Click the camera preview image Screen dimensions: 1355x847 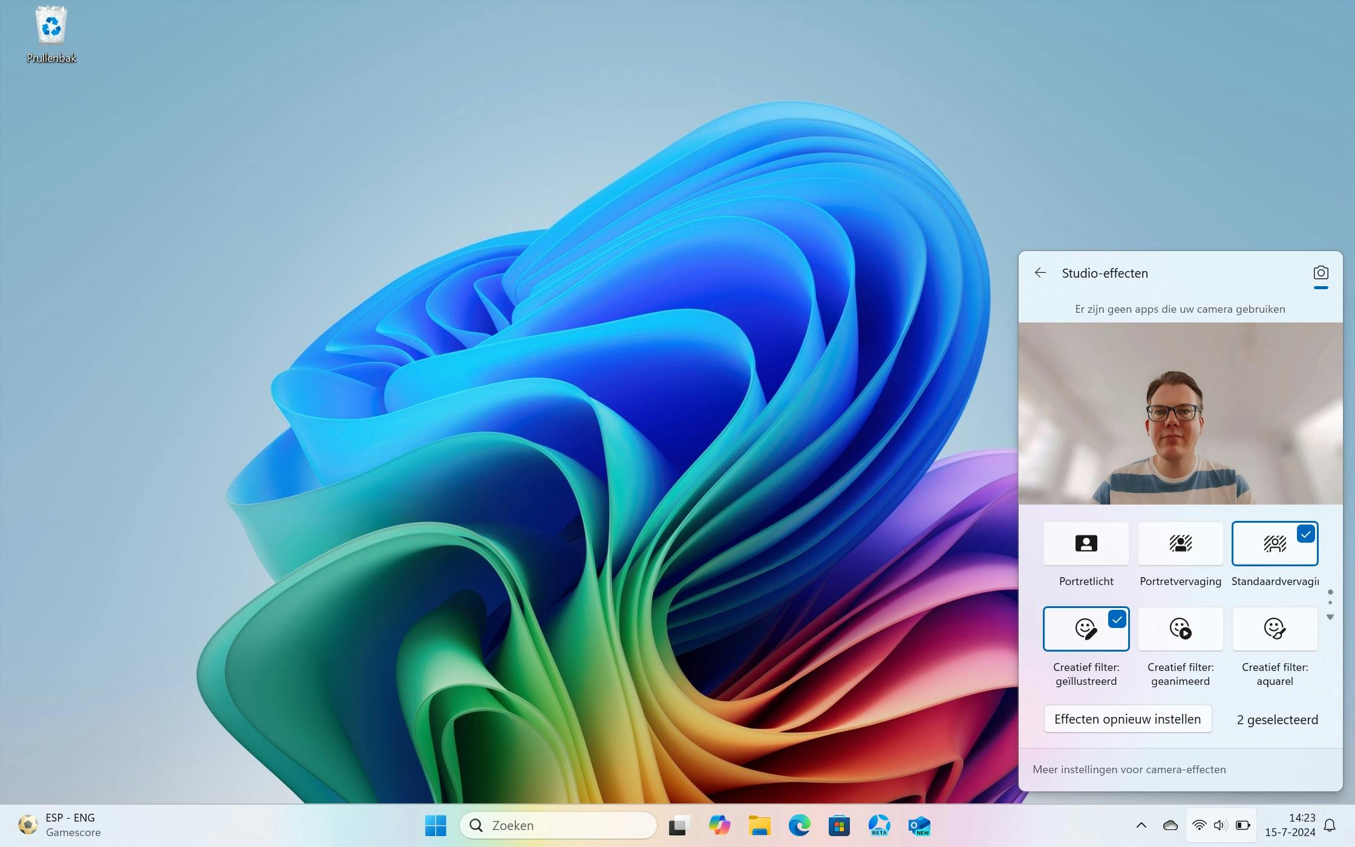click(x=1180, y=413)
